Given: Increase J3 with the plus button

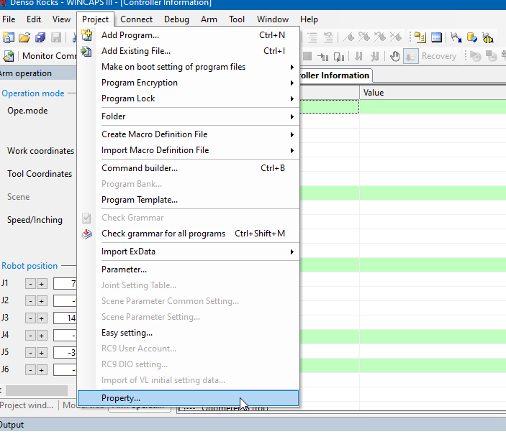Looking at the screenshot, I should pos(41,318).
